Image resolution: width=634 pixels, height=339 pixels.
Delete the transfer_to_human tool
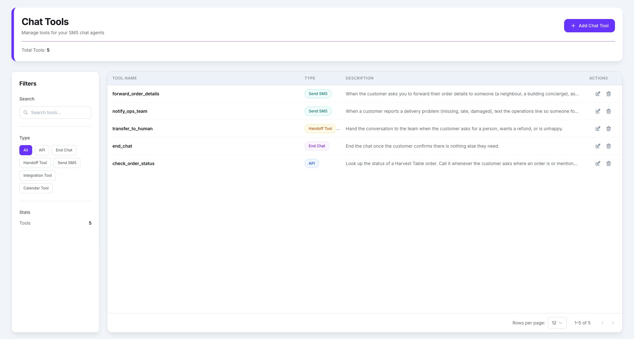pos(609,129)
